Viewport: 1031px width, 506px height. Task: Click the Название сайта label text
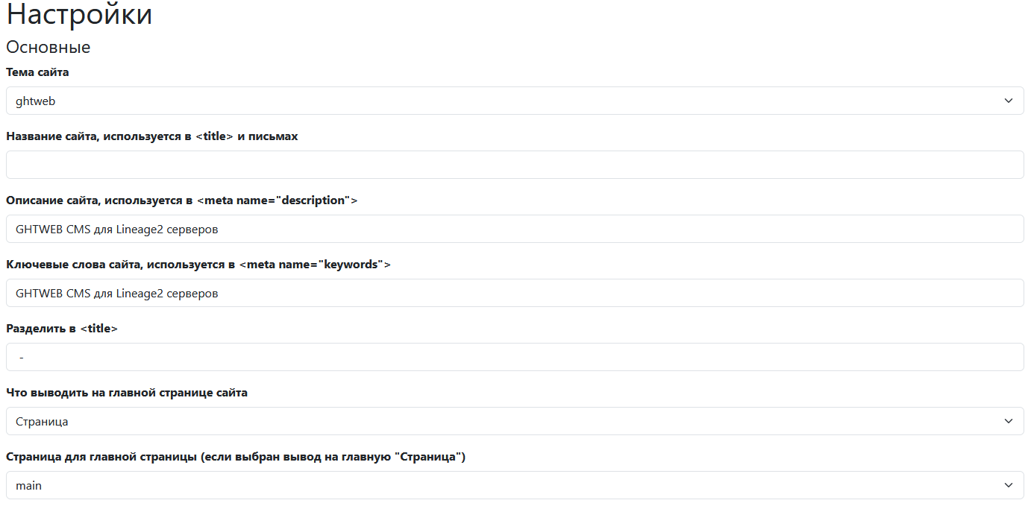tap(152, 136)
